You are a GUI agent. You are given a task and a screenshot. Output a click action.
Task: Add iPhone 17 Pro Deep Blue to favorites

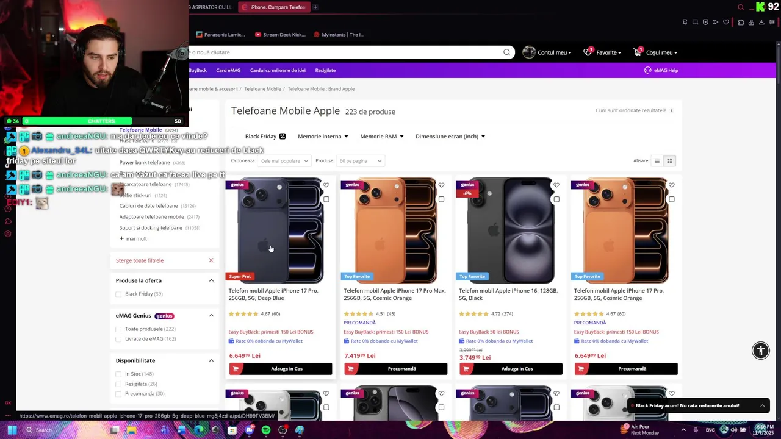[326, 185]
